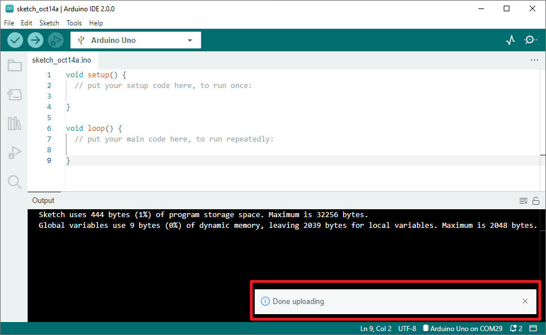
Task: Start Debugging from the toolbar
Action: coord(56,40)
